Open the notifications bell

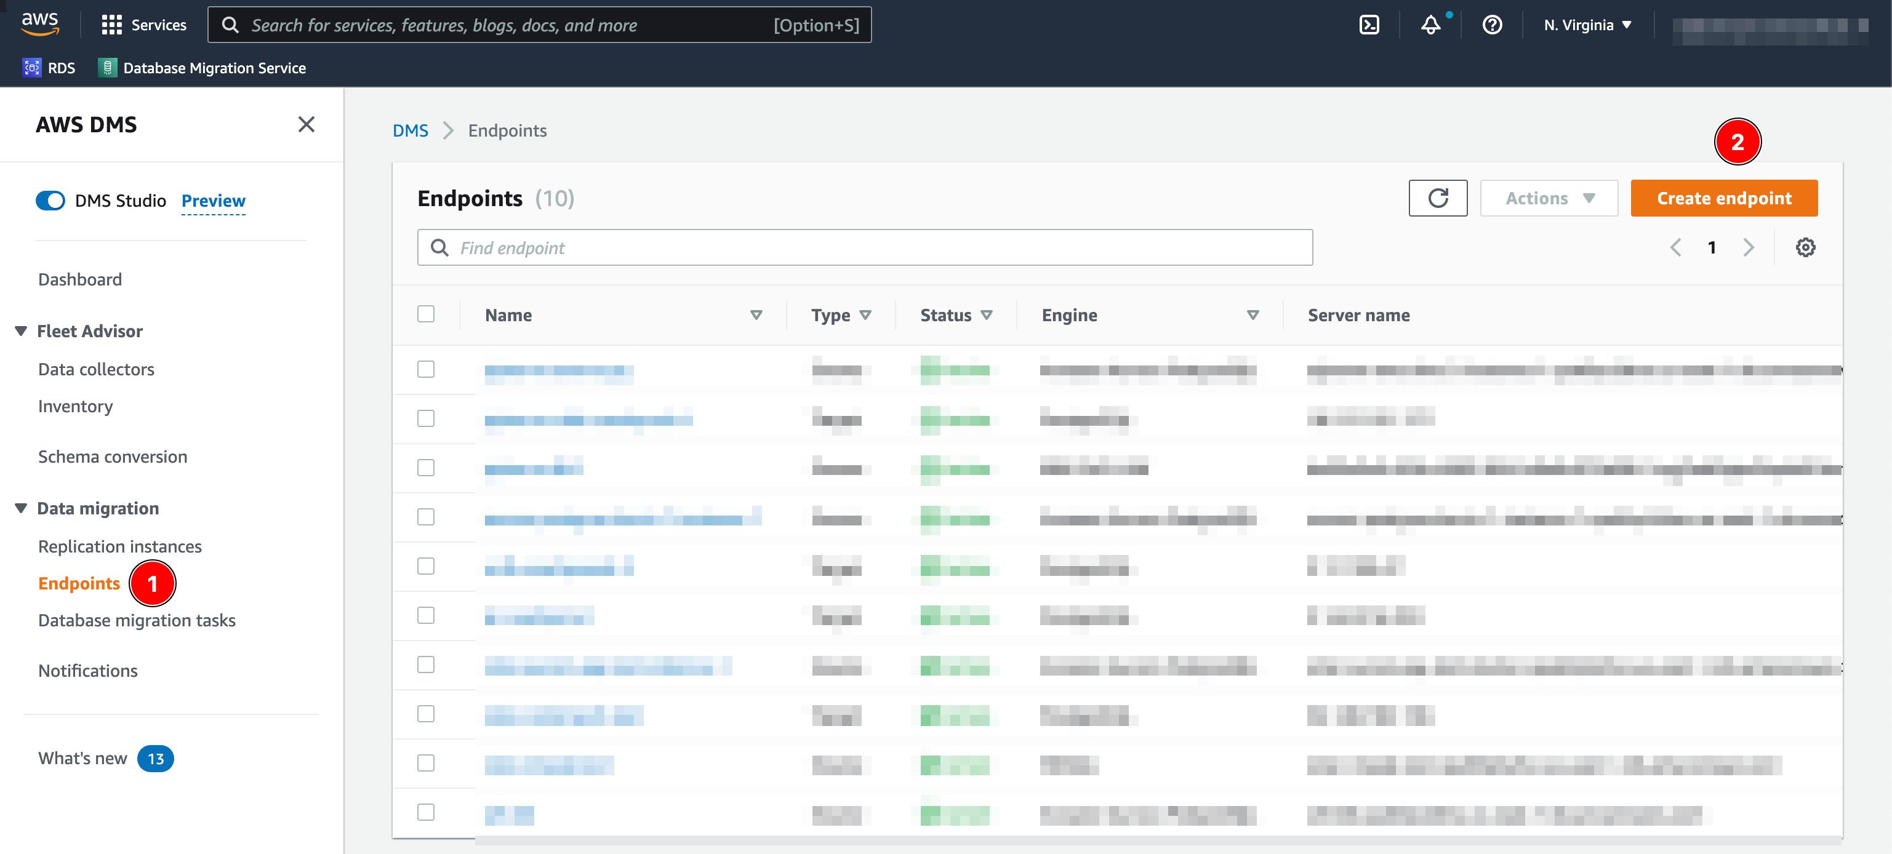pos(1431,25)
